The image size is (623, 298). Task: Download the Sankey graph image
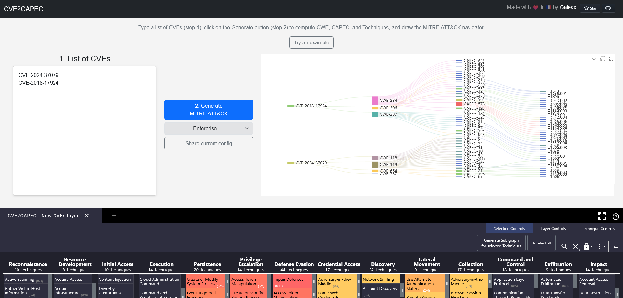click(594, 59)
